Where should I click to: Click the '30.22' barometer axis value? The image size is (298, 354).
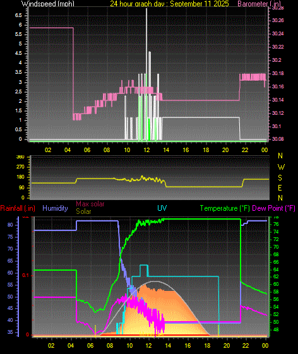tap(278, 47)
